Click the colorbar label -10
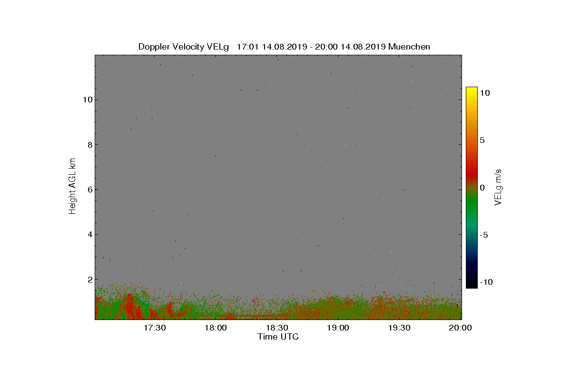This screenshot has height=381, width=571. click(x=486, y=282)
